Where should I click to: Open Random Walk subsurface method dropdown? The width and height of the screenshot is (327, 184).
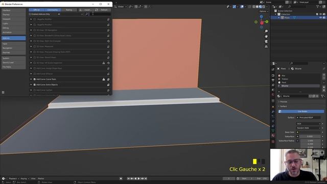308,128
